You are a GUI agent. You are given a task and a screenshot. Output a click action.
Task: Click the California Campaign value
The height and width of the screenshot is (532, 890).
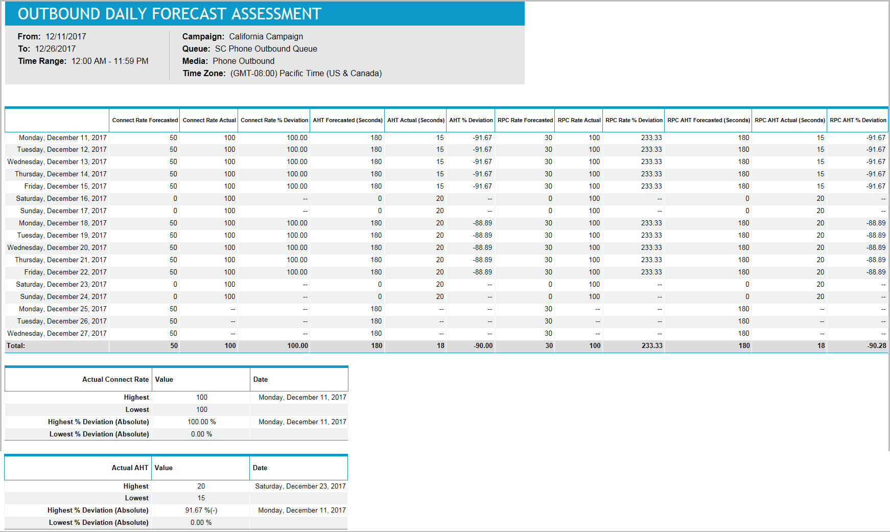tap(266, 36)
